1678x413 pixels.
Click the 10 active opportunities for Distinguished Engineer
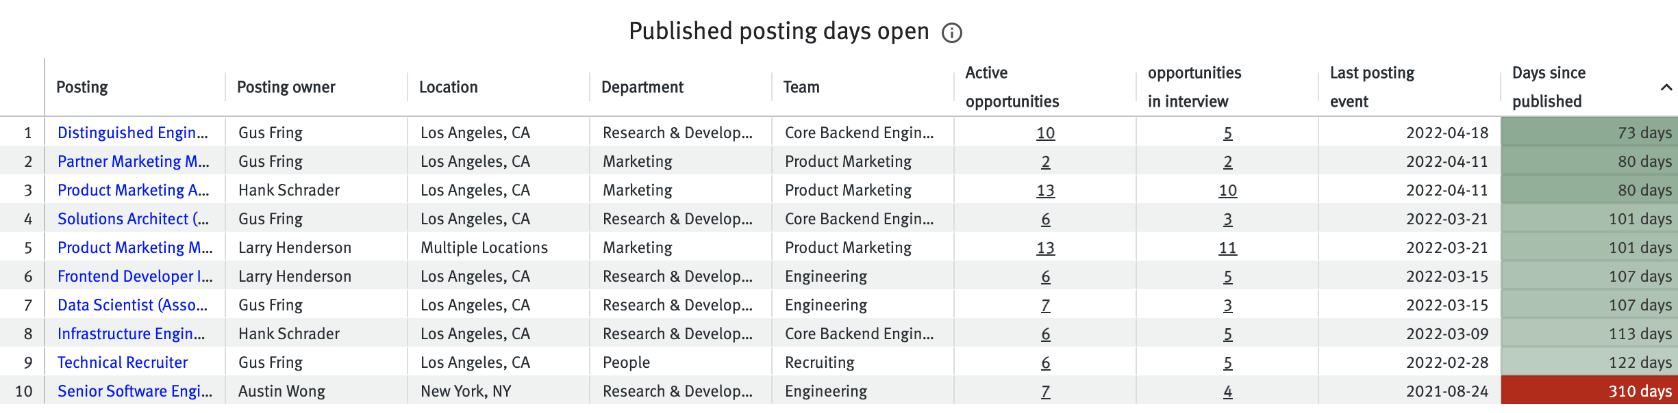pos(1045,133)
